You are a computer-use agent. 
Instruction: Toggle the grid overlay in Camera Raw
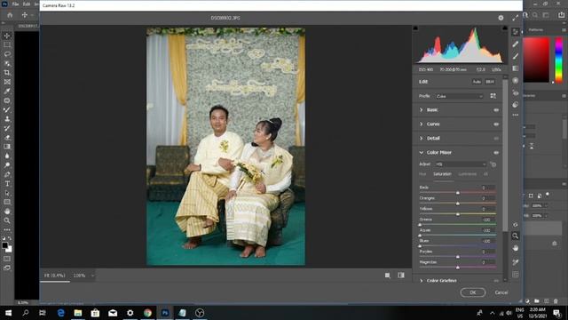[516, 275]
